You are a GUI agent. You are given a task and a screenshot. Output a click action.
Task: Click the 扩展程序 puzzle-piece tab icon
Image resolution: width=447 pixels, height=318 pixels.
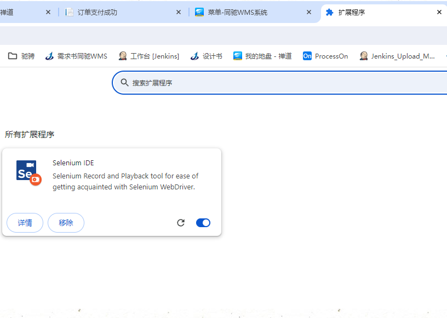tap(330, 12)
